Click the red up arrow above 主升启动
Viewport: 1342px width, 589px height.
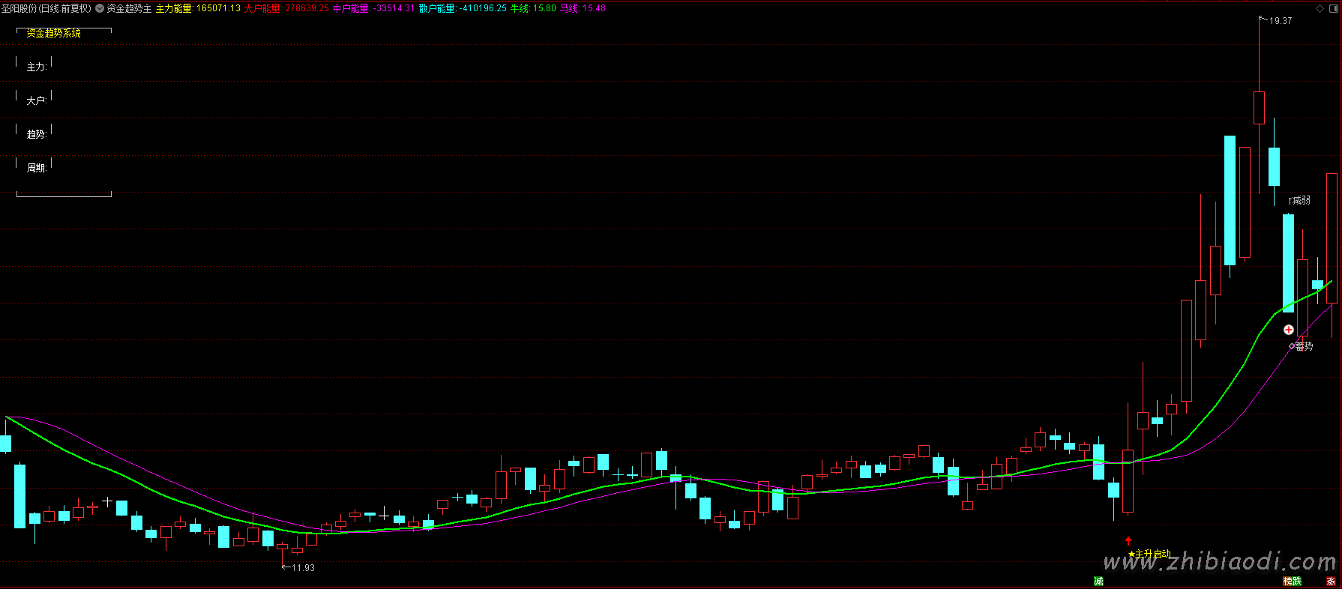coord(1128,541)
